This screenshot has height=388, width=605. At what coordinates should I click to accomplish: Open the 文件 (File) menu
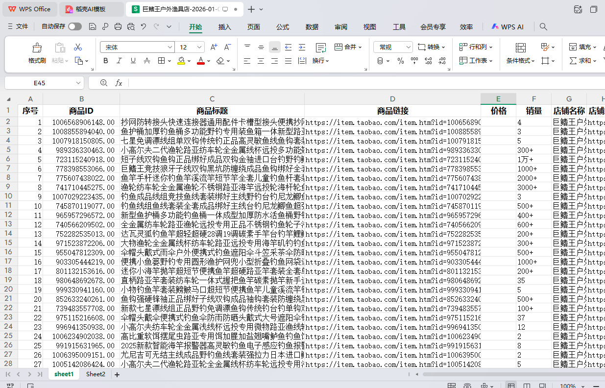tap(18, 27)
